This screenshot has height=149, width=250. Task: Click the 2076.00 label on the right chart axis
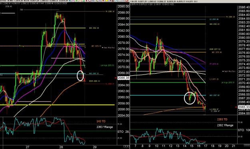point(244,57)
